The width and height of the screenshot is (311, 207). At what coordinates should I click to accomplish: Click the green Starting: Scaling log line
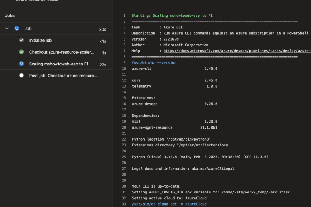pos(172,16)
